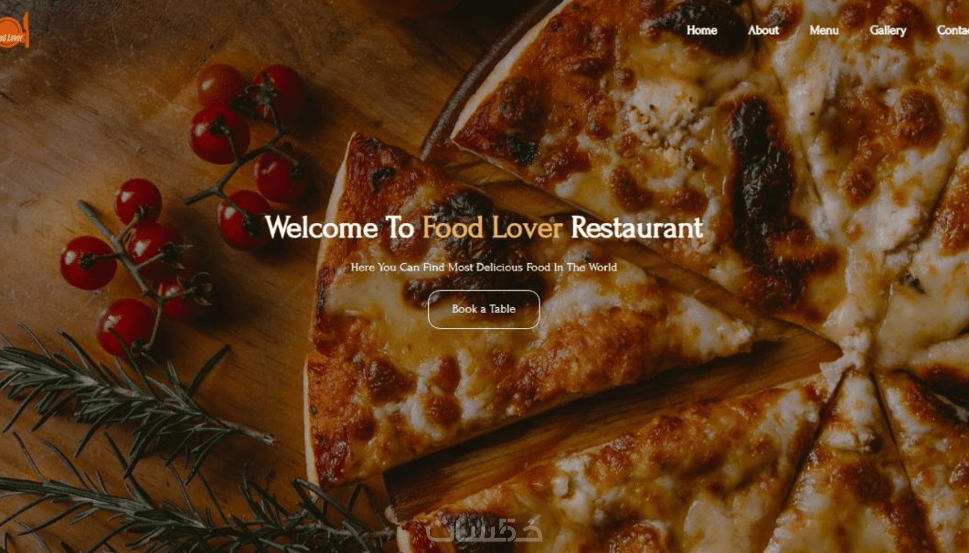969x553 pixels.
Task: Click the word "Welcome" in the headline
Action: (x=321, y=227)
